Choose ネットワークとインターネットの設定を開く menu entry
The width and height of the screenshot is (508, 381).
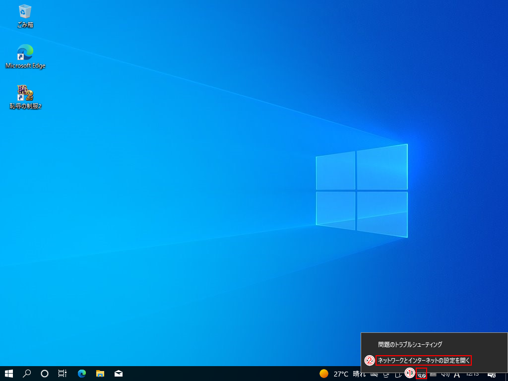click(434, 360)
